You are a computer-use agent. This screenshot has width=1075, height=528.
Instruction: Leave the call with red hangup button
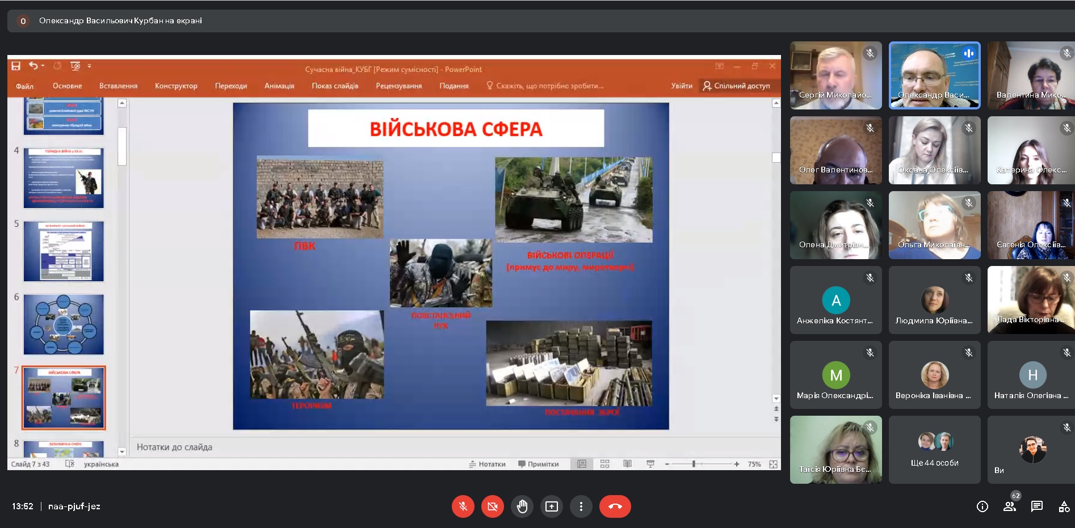coord(615,506)
